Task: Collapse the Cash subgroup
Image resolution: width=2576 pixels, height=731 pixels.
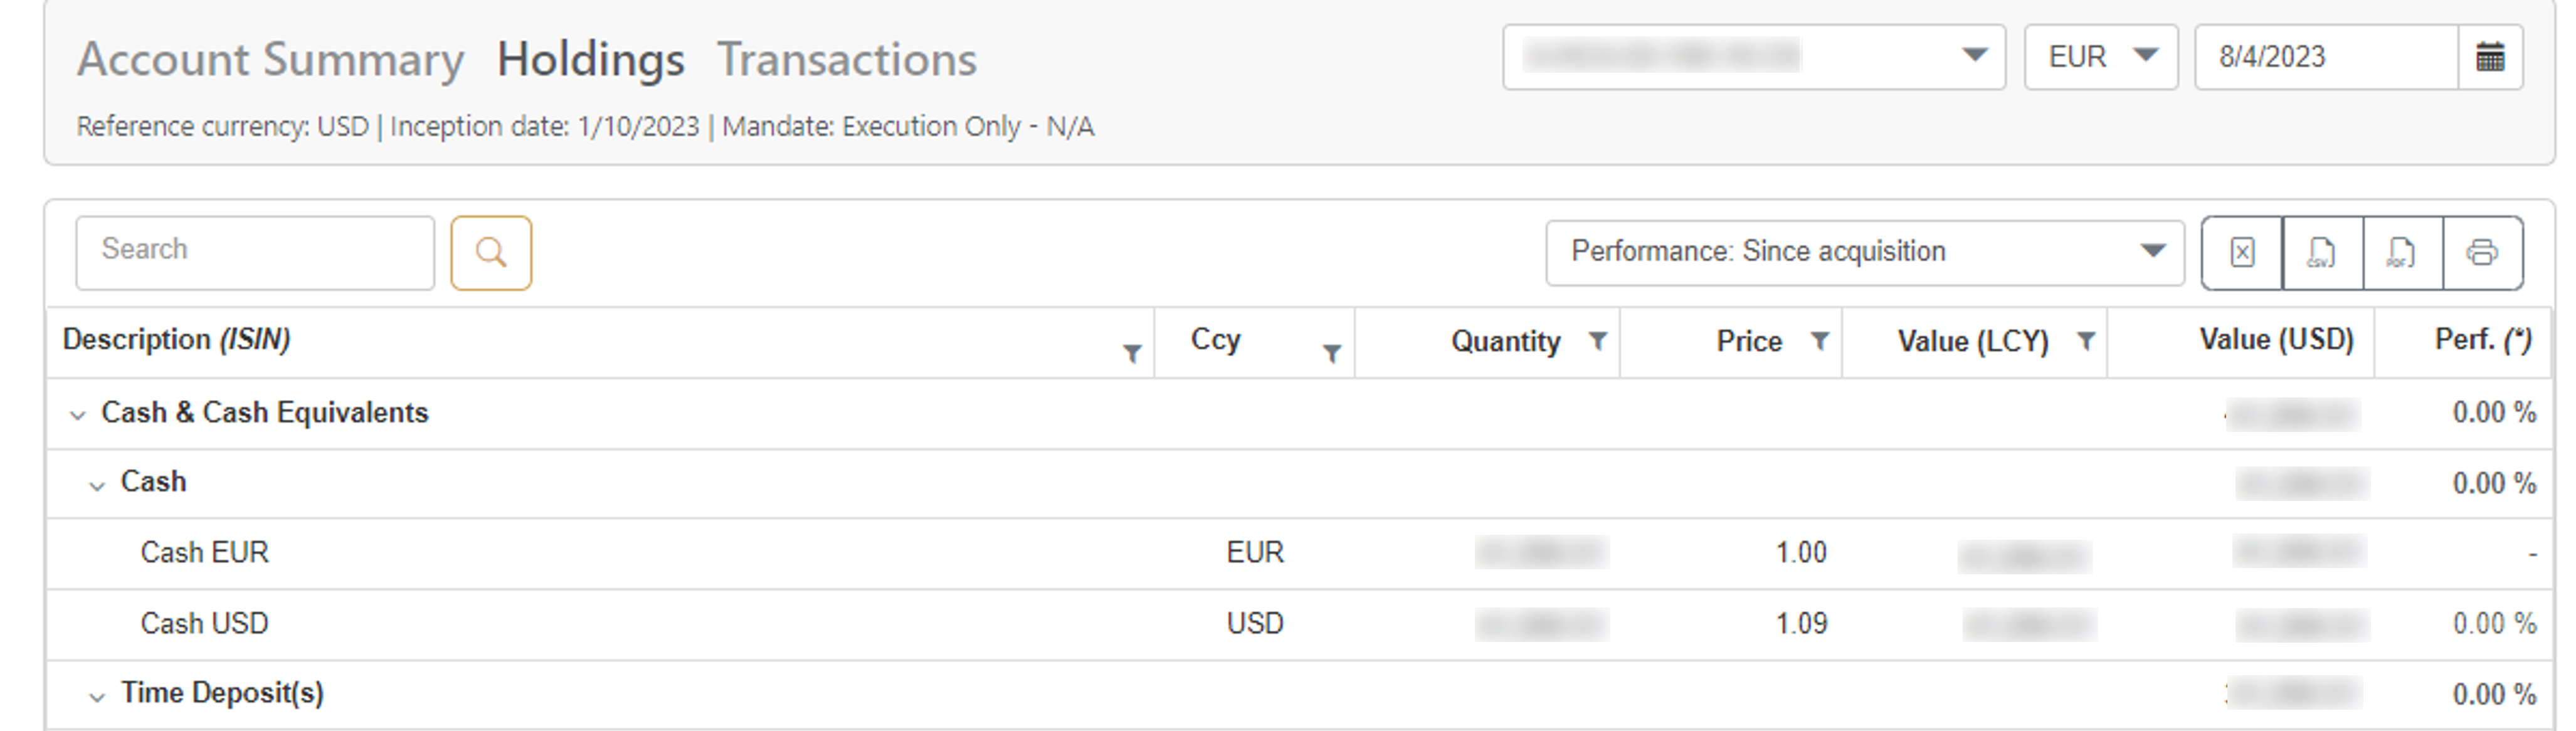Action: coord(97,486)
